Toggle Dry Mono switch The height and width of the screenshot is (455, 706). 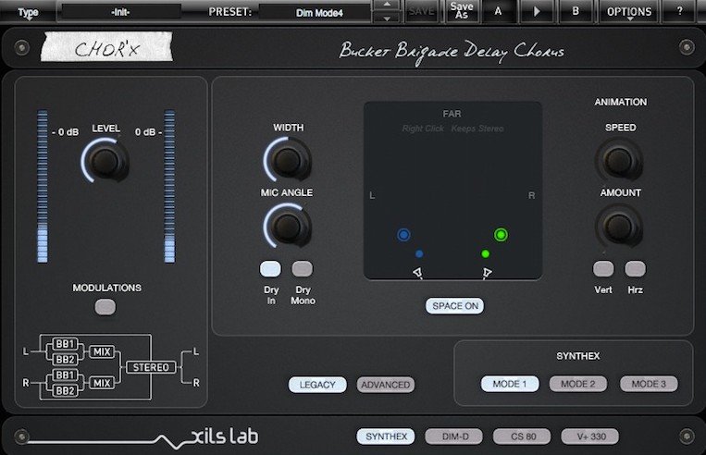pos(303,269)
